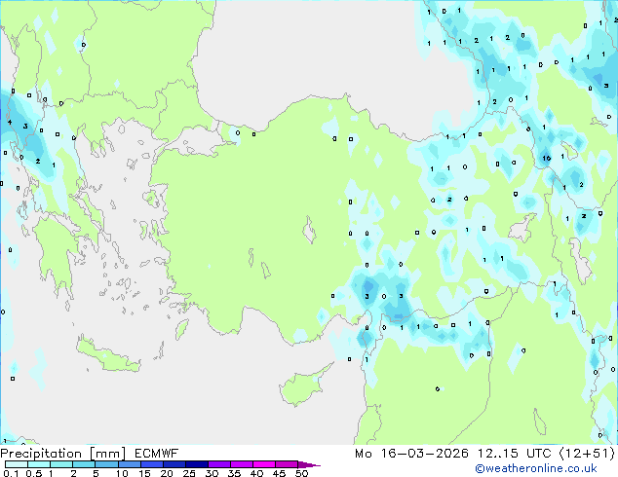Click the '5' label on the legend

point(97,474)
